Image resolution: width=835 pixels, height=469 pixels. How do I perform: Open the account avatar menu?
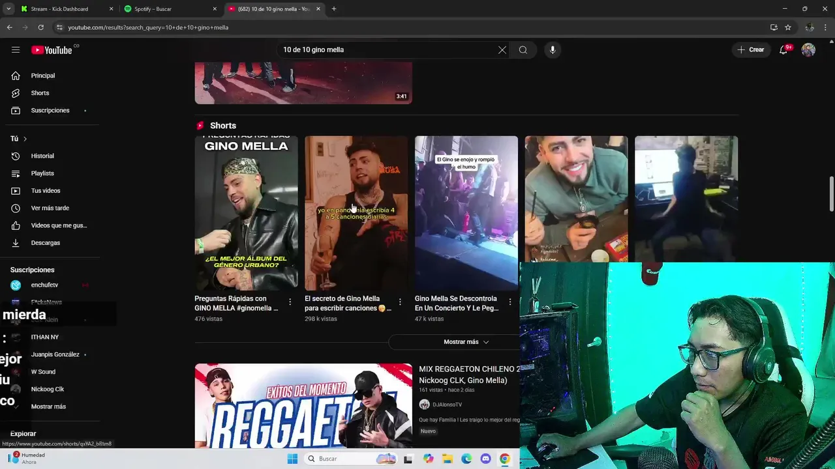click(x=808, y=50)
